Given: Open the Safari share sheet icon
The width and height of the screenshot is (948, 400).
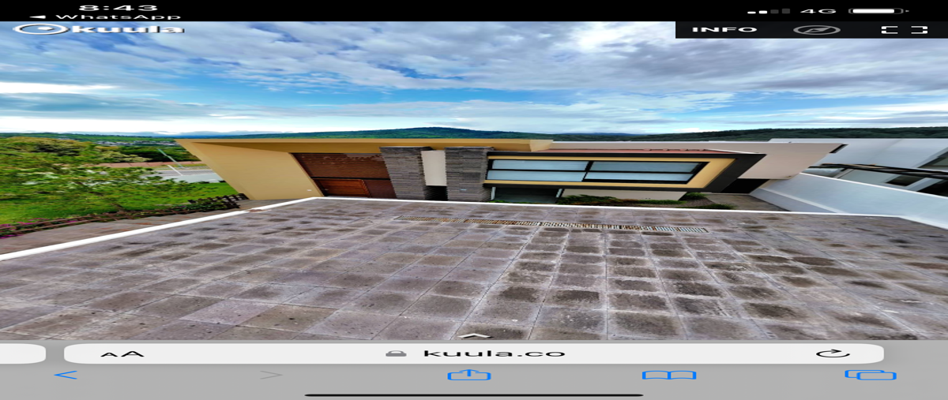Looking at the screenshot, I should pos(469,374).
